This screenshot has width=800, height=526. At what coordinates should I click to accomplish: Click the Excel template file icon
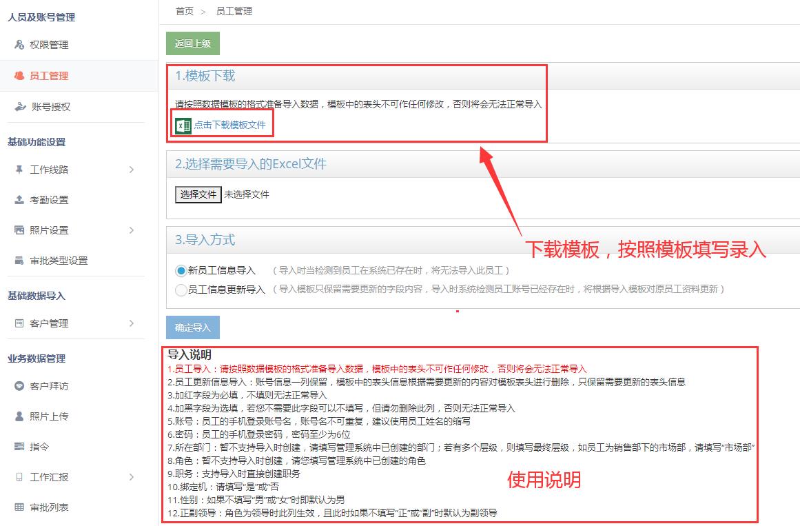(x=183, y=125)
